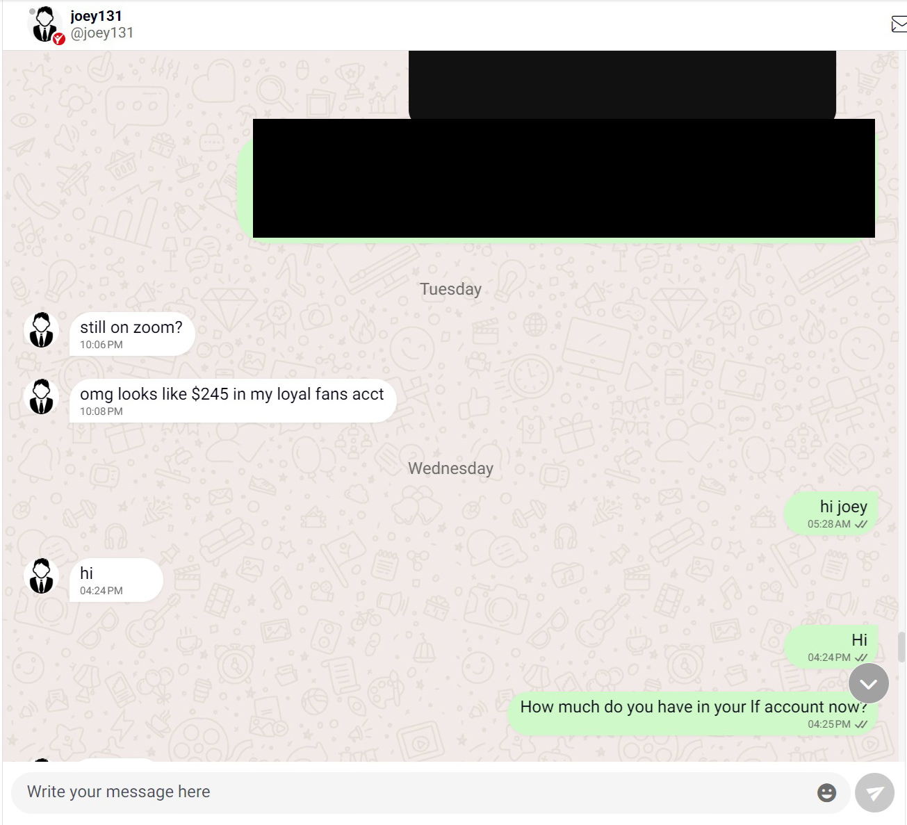Screen dimensions: 907x825
Task: Click the chat scrollbar thumb
Action: point(901,647)
